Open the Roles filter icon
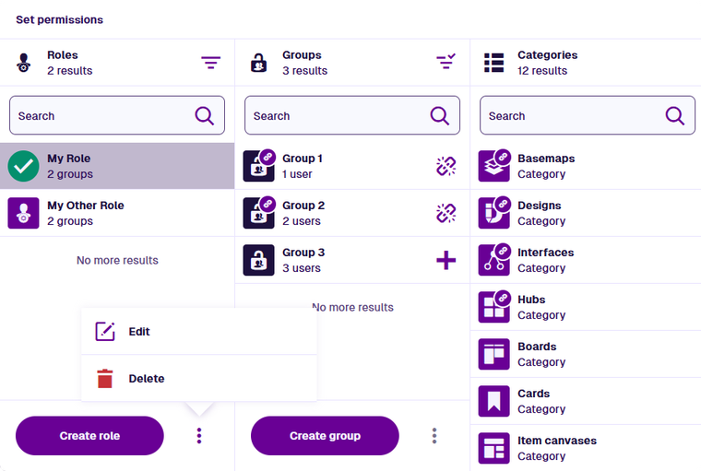The height and width of the screenshot is (471, 701). click(x=210, y=63)
